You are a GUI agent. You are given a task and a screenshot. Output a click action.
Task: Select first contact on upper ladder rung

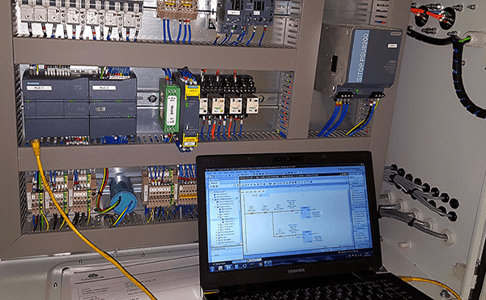coord(251,213)
